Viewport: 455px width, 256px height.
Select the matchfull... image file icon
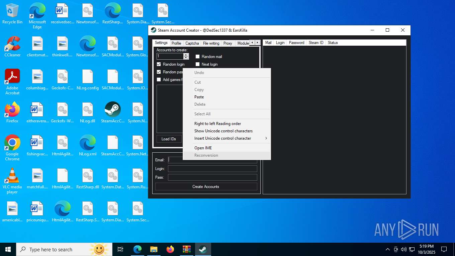point(37,179)
